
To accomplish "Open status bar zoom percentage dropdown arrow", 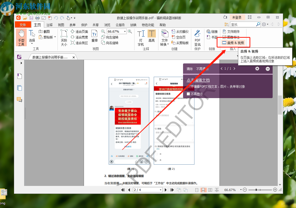I will [241, 190].
